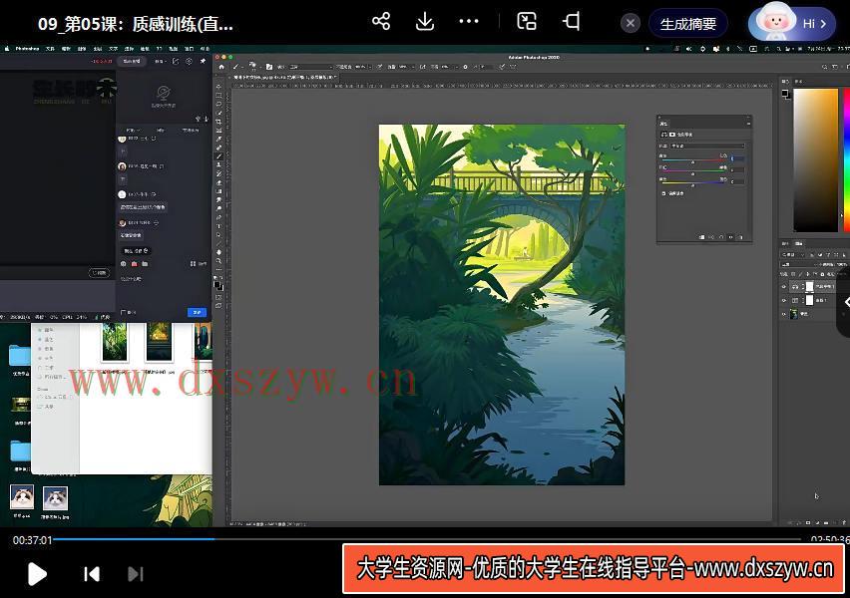This screenshot has width=850, height=598.
Task: Share the video using top share icon
Action: [381, 22]
